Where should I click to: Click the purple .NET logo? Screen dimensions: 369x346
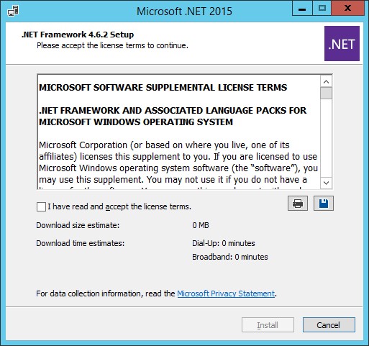342,43
